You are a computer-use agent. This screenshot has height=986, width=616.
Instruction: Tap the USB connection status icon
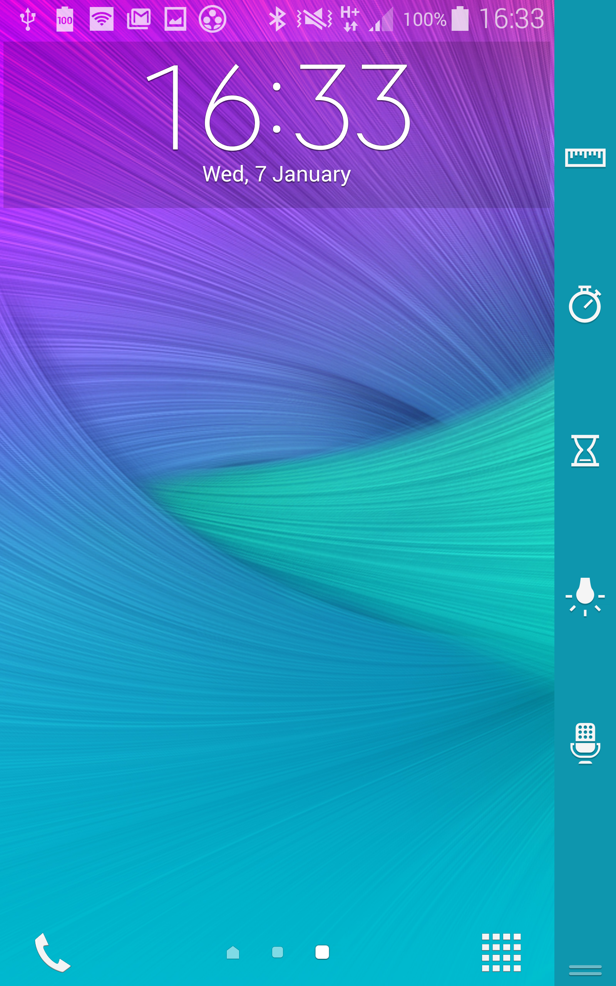coord(28,19)
